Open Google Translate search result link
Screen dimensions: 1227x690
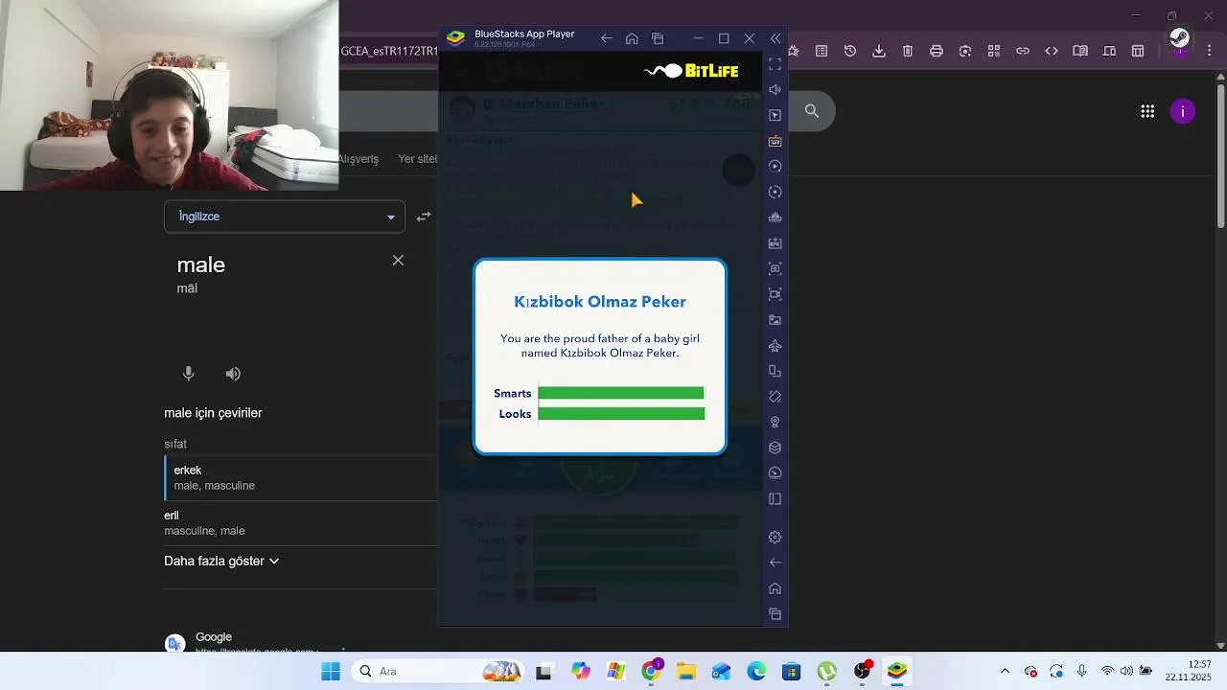pyautogui.click(x=214, y=637)
